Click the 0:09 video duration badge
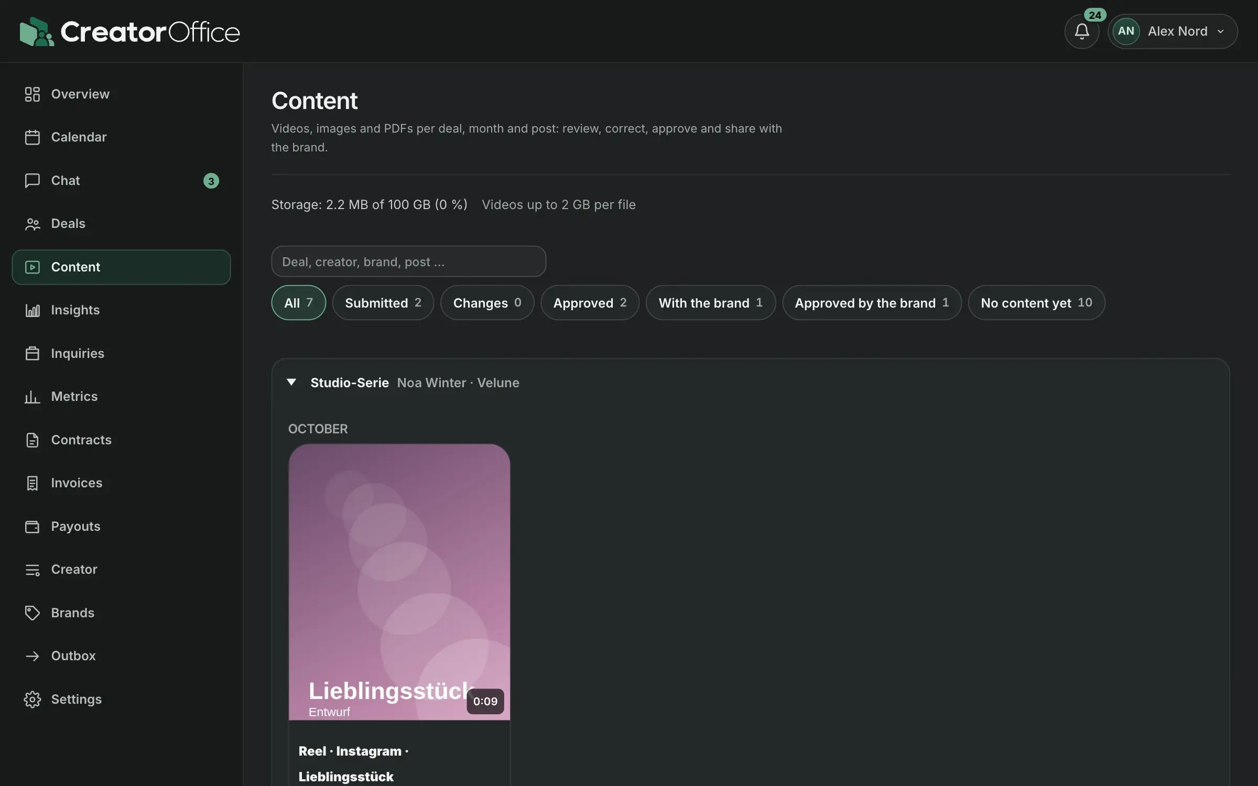Viewport: 1258px width, 786px height. tap(485, 701)
